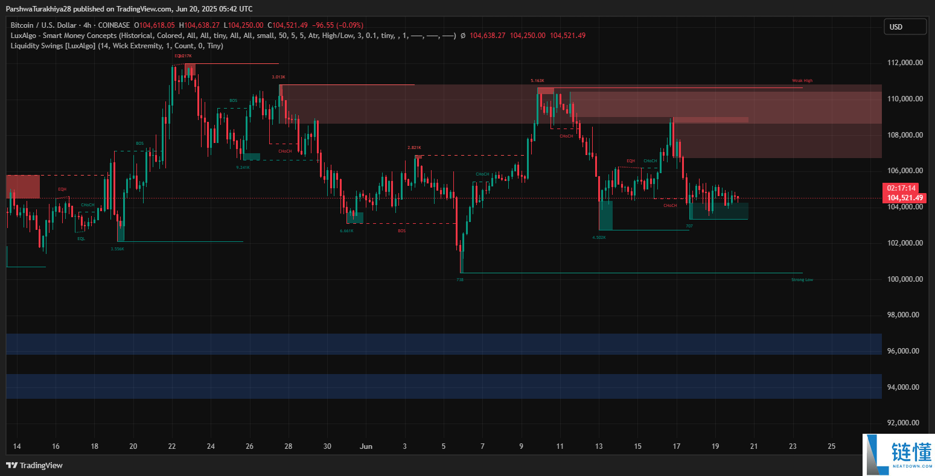Click the TradingView text link at bottom
This screenshot has height=476, width=935.
click(42, 465)
